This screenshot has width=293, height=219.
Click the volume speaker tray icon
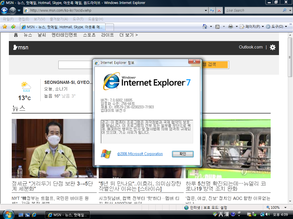pyautogui.click(x=268, y=214)
